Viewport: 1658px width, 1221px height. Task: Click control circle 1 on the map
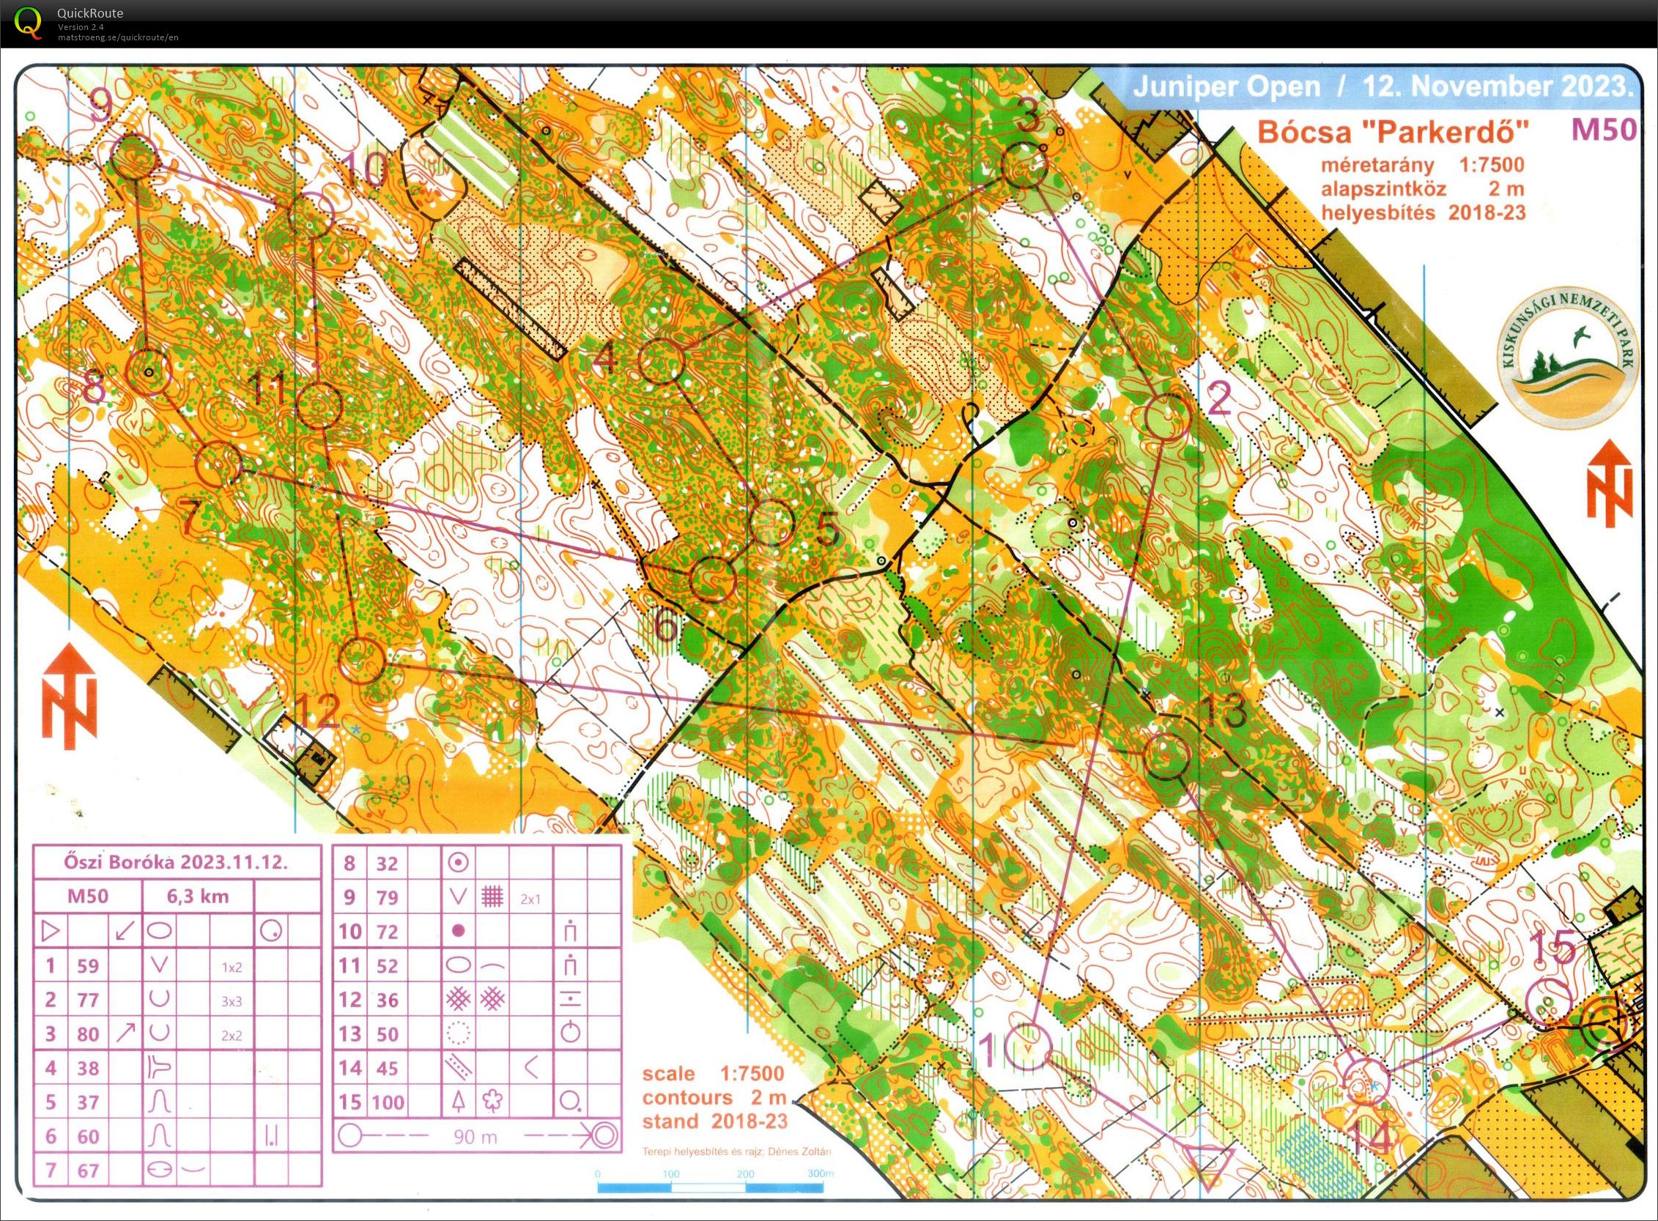coord(1029,1046)
